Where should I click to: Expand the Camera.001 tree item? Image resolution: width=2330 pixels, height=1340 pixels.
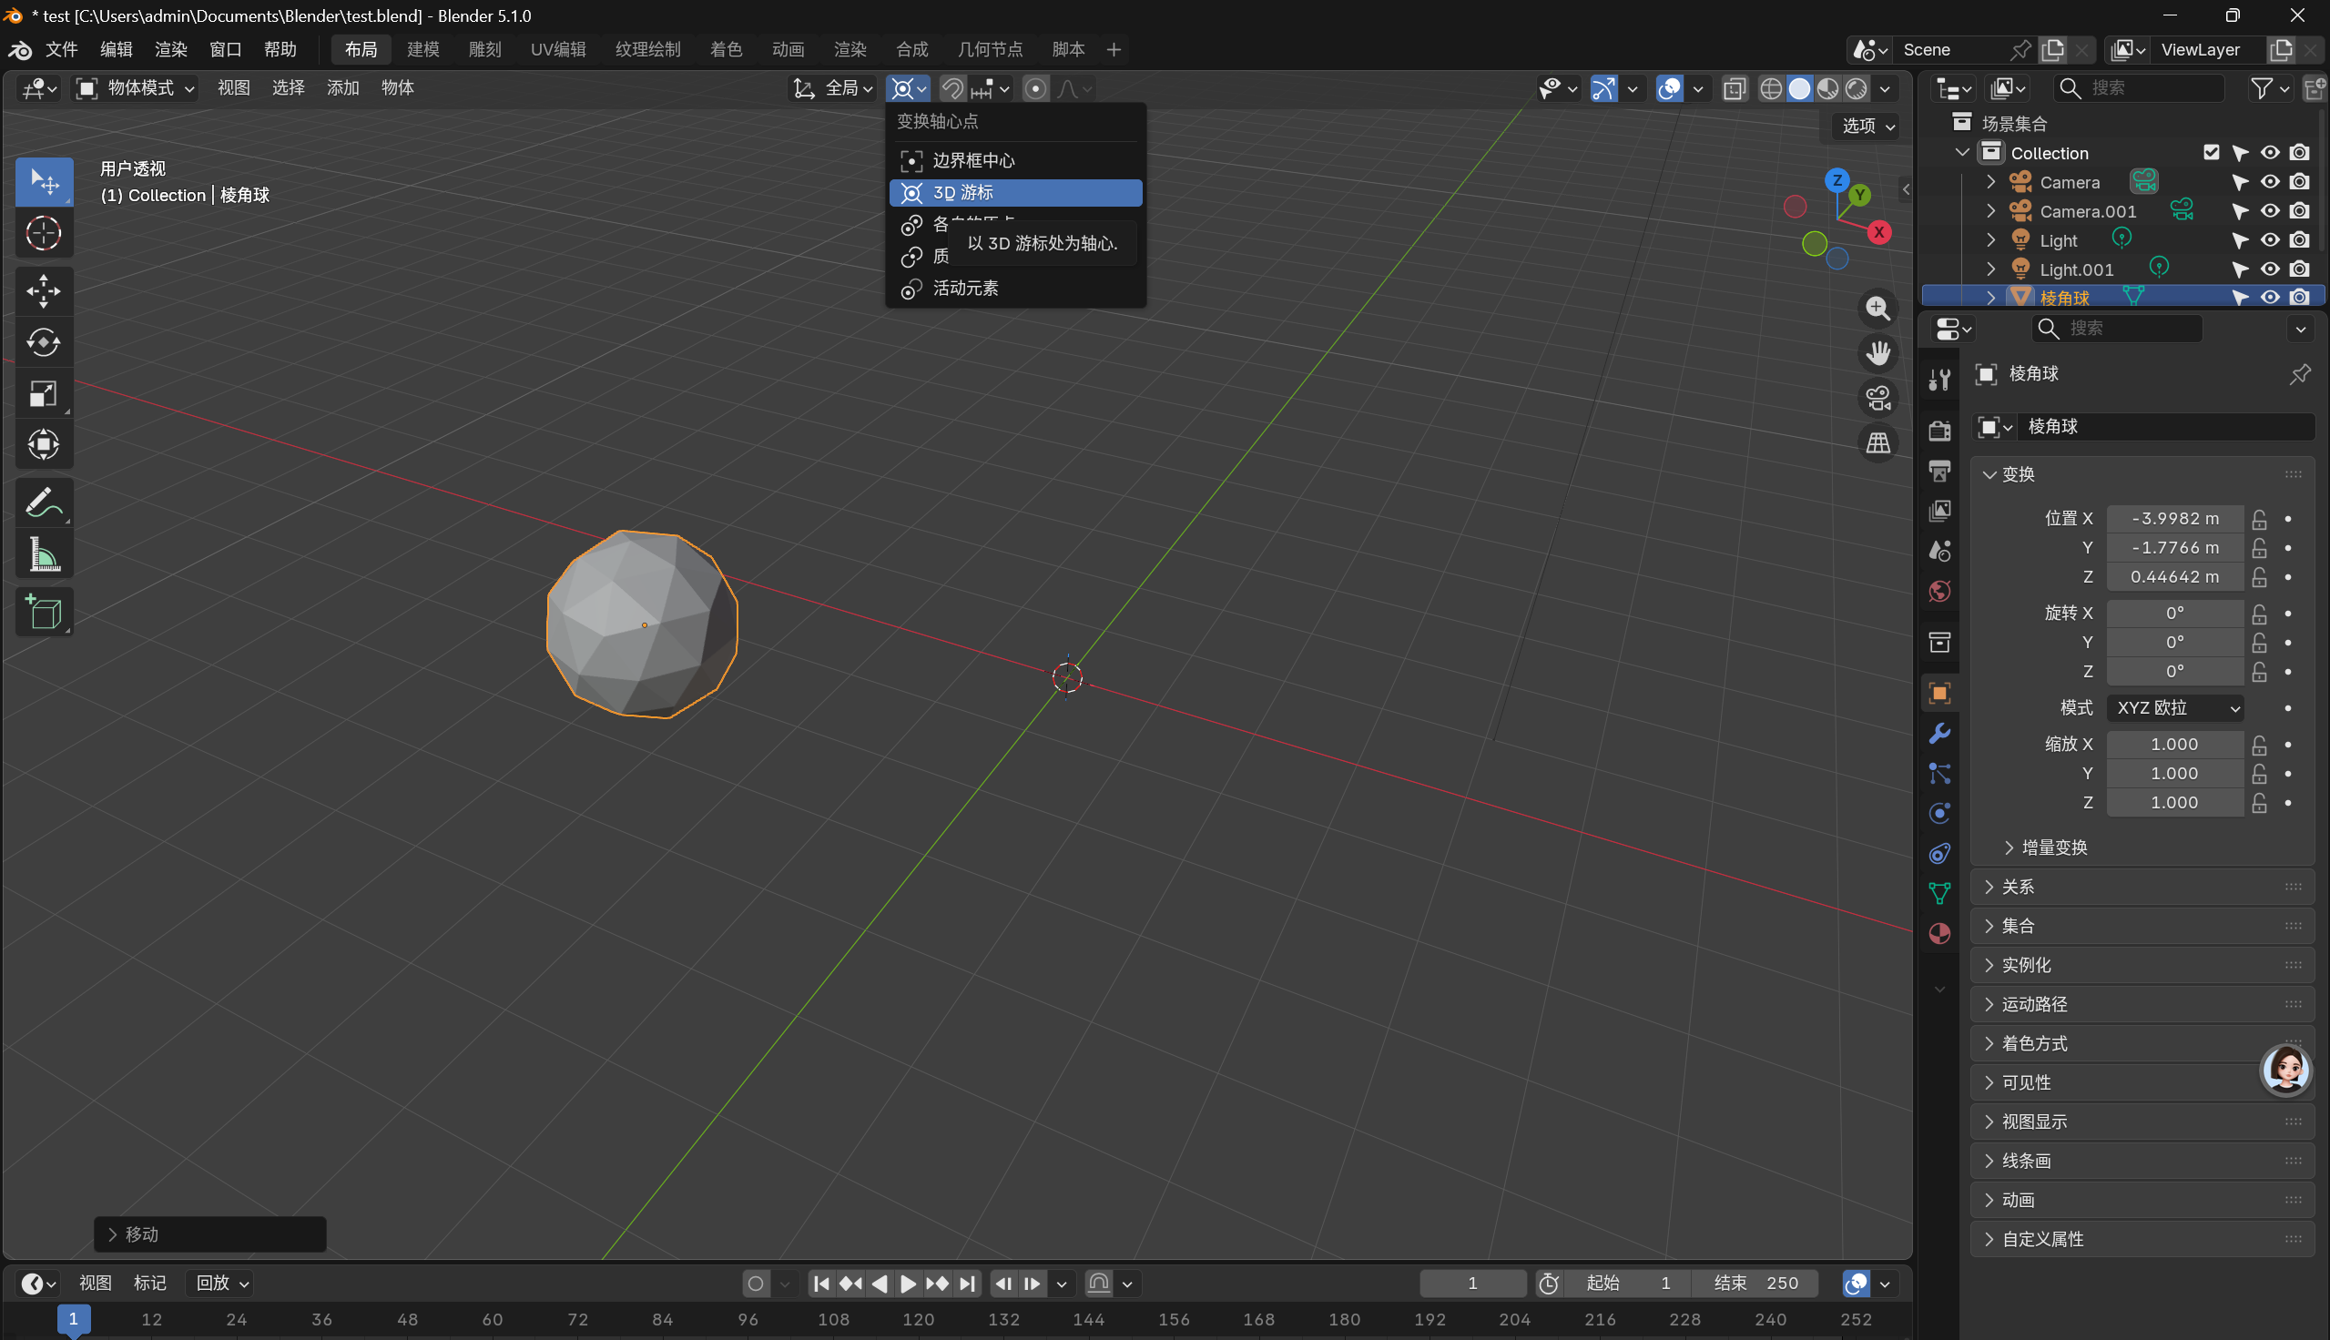(x=1990, y=211)
